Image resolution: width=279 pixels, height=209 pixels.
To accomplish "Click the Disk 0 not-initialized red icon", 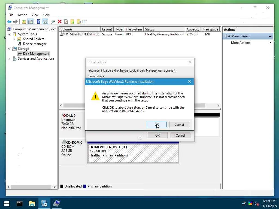I will 64,115.
